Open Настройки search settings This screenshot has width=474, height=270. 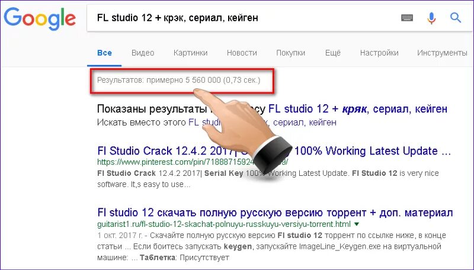tap(379, 53)
